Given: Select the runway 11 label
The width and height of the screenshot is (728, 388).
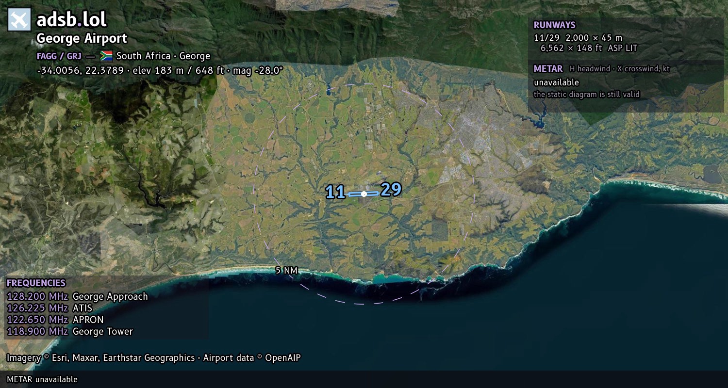Looking at the screenshot, I should click(x=335, y=192).
